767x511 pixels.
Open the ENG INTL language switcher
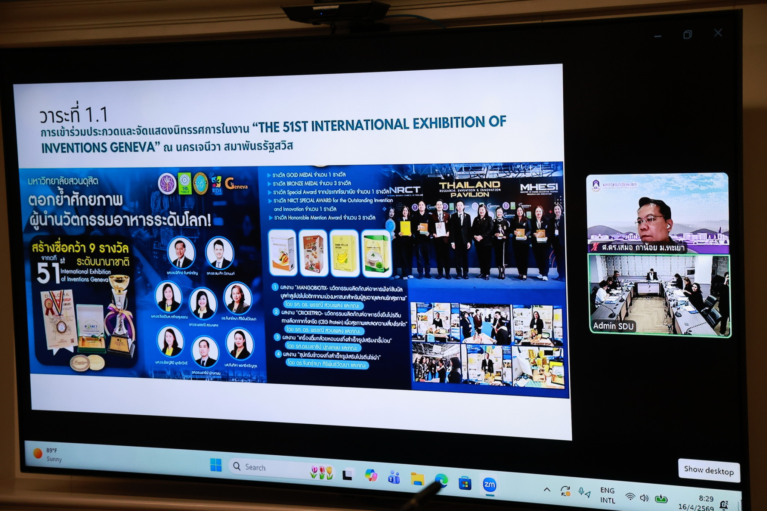608,495
